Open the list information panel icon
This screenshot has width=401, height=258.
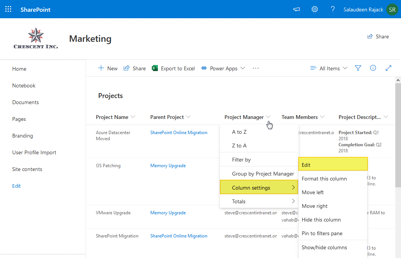[x=373, y=68]
